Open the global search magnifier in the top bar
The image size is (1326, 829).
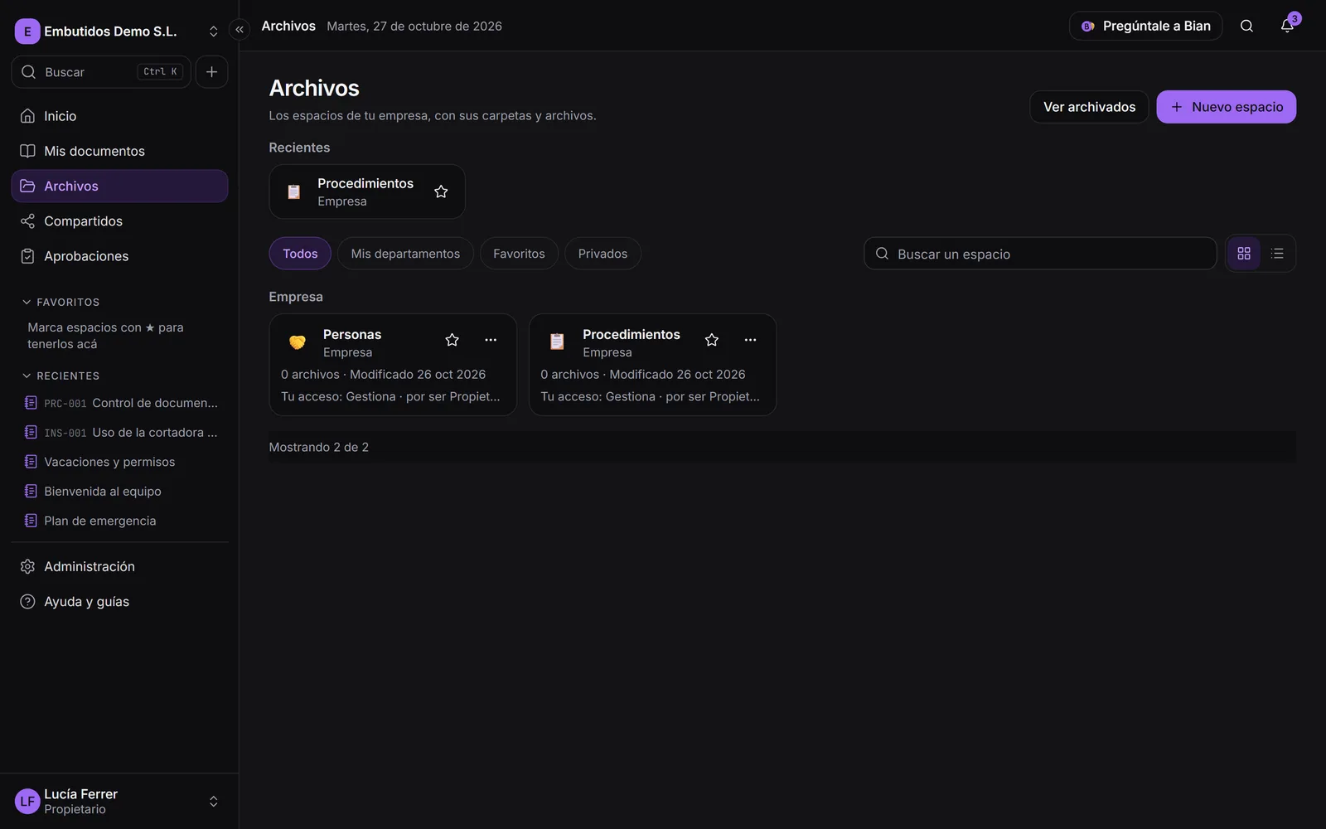1246,26
